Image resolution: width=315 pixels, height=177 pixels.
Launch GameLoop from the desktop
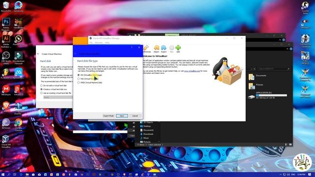pos(19,6)
